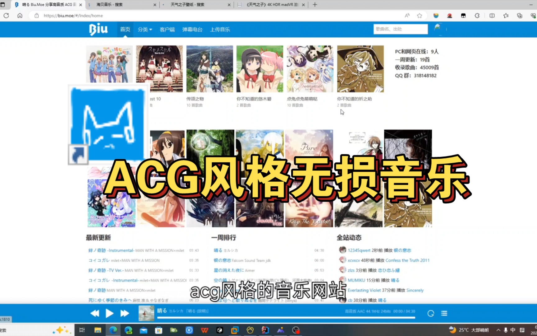Toggle the loop mode icon in player
Image resolution: width=537 pixels, height=336 pixels.
click(431, 313)
